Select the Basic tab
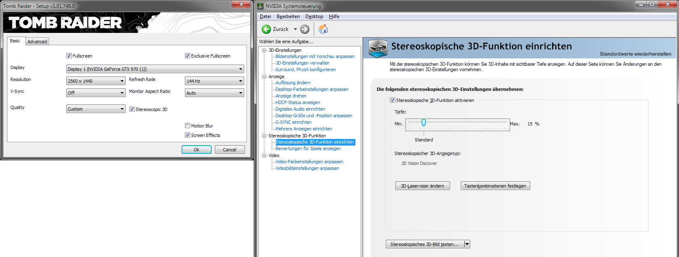 (x=15, y=41)
